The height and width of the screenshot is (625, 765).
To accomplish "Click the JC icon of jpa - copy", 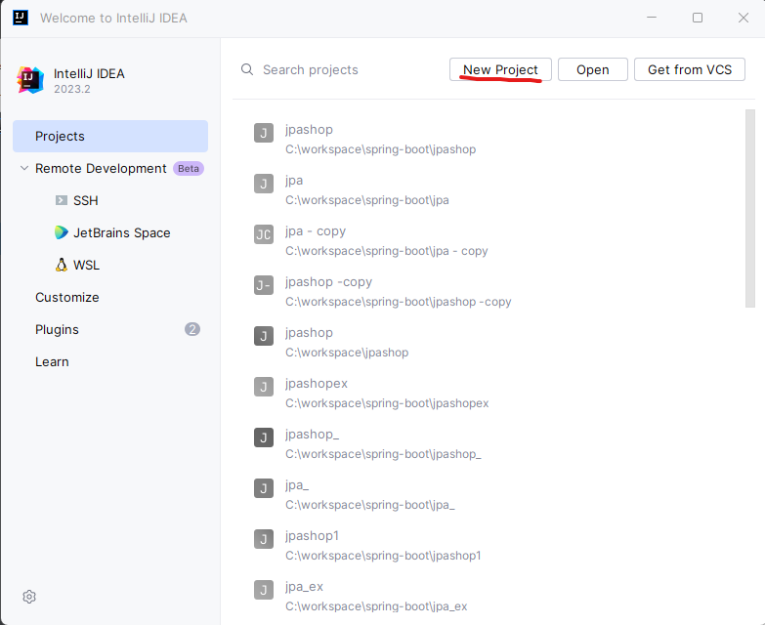I will point(264,234).
